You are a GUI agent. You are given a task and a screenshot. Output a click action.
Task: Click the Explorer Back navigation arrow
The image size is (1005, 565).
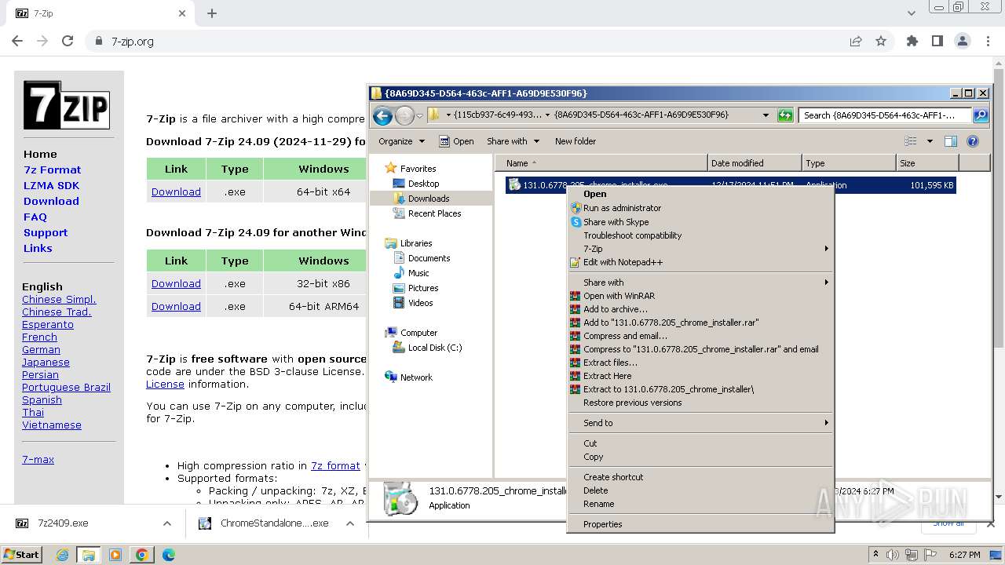382,116
